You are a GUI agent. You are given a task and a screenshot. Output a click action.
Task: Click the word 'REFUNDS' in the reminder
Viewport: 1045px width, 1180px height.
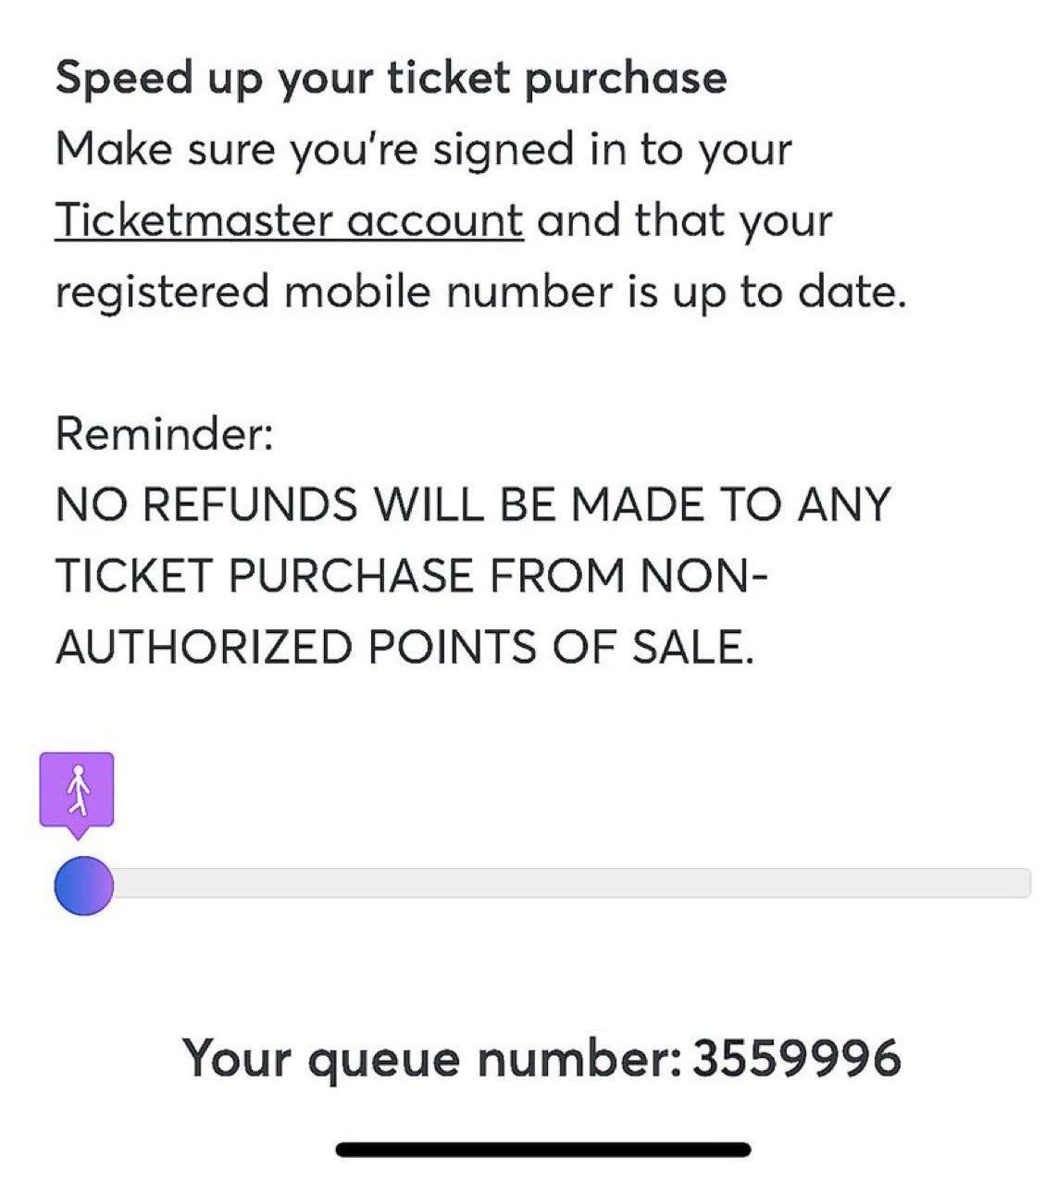[x=251, y=504]
